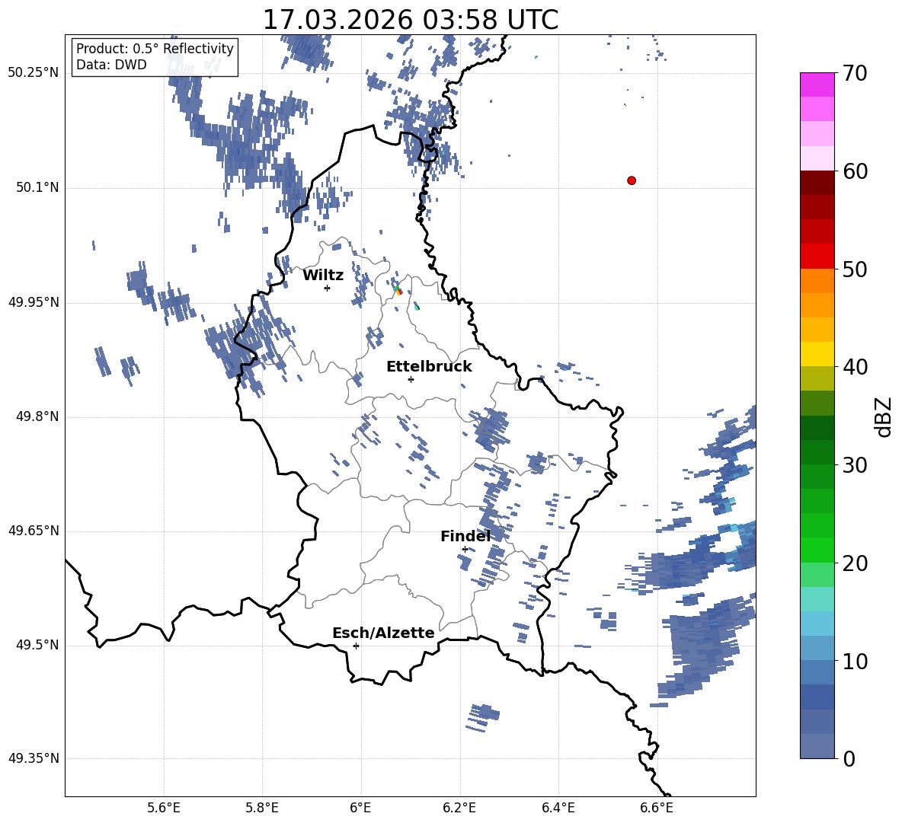
Task: Click the 6.4°E longitude label
Action: click(x=558, y=808)
